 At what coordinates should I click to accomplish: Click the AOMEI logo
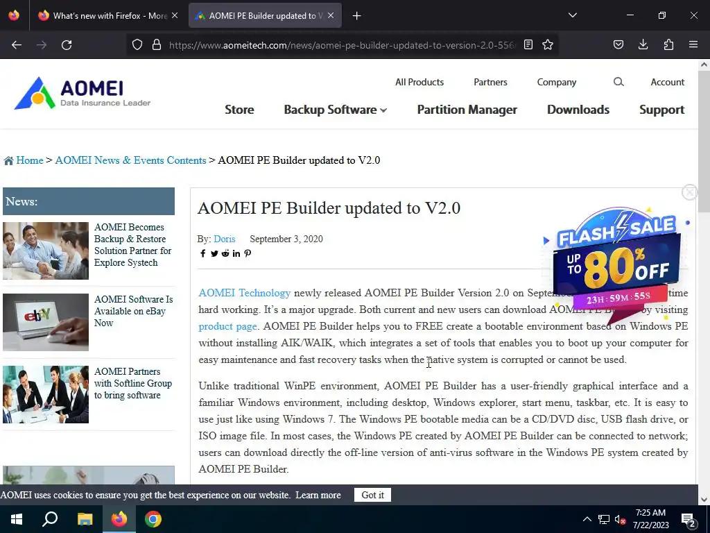pyautogui.click(x=82, y=93)
